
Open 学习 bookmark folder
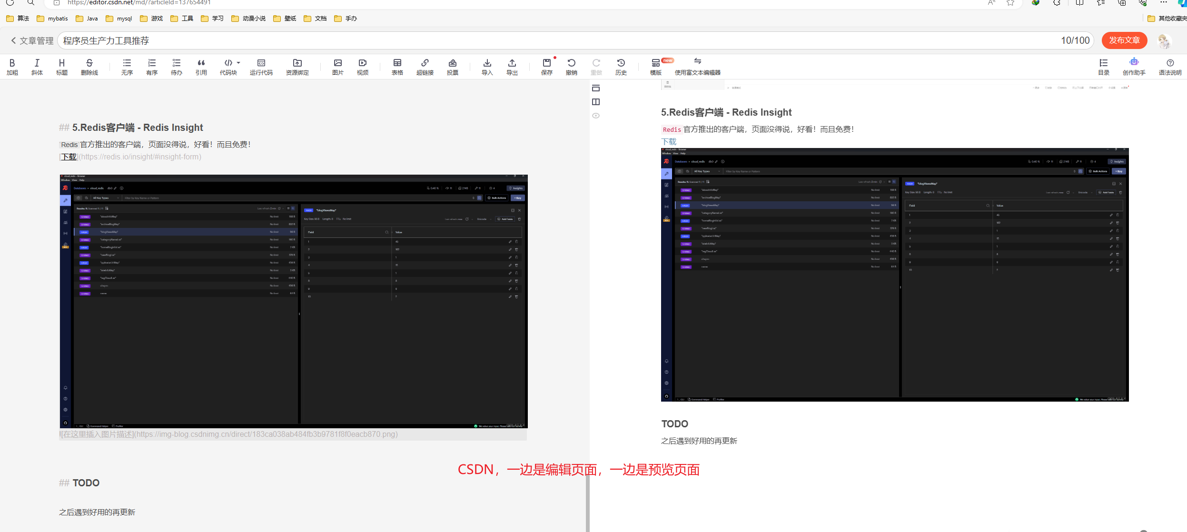coord(212,19)
